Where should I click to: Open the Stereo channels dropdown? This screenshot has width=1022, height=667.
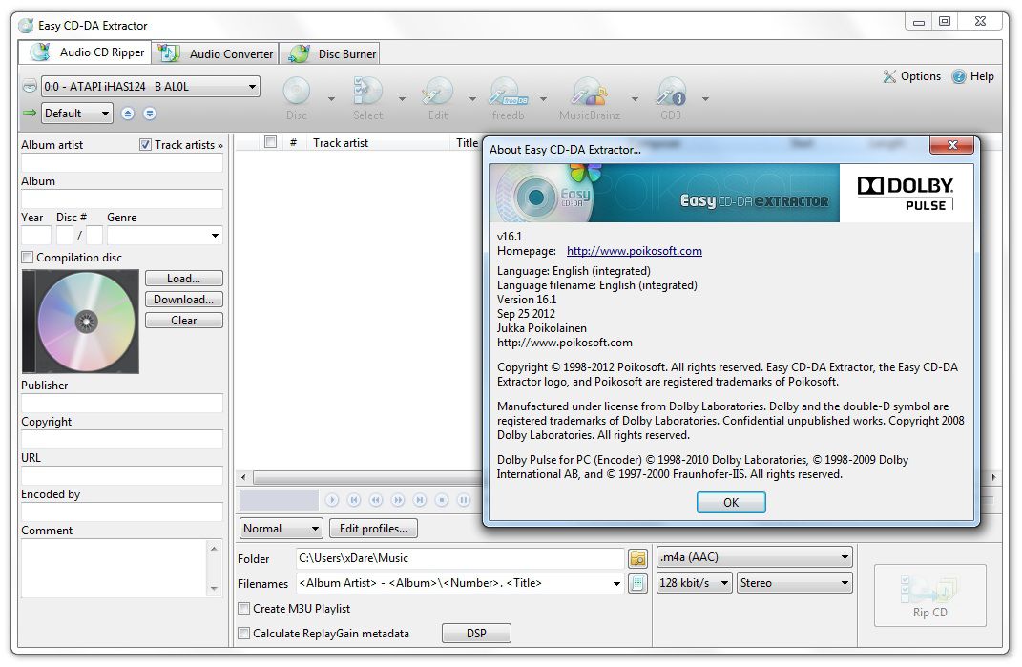pos(795,583)
